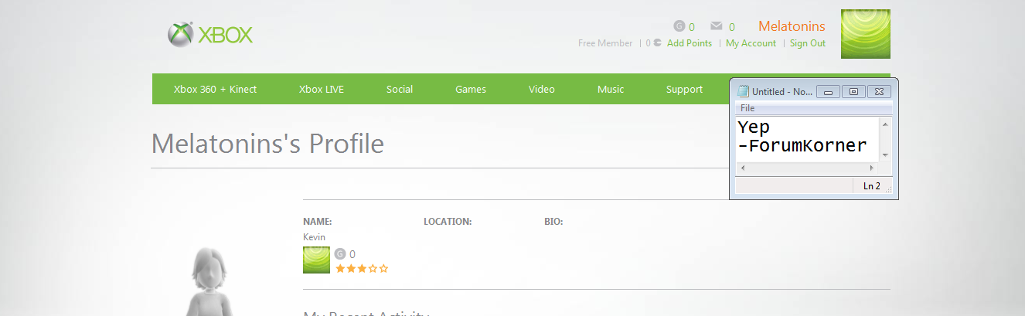
Task: Click the large gamerpic in the header
Action: pos(865,34)
